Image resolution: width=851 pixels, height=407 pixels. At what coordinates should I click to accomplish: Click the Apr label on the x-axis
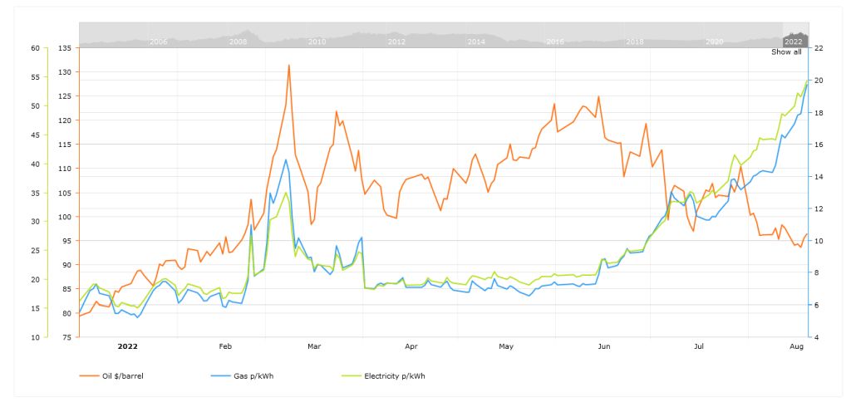(x=411, y=346)
